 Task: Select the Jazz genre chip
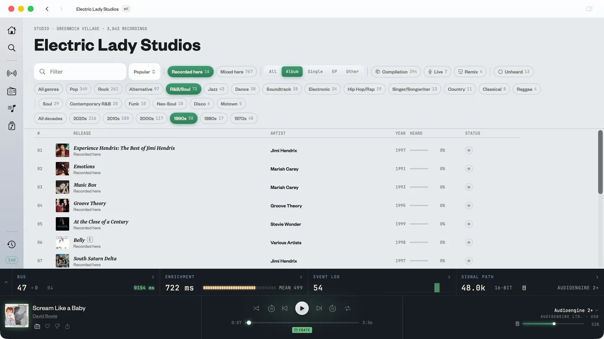coord(216,89)
